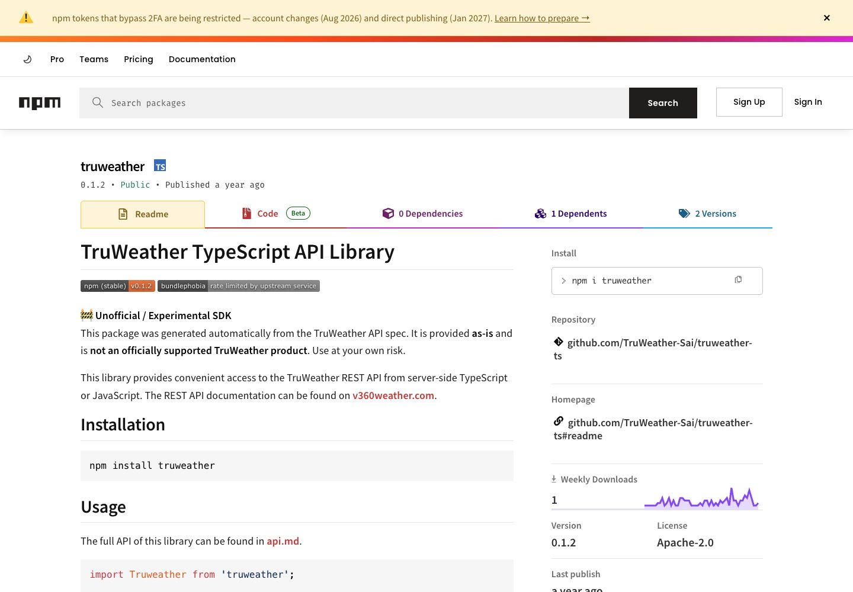
Task: Click the npm stable v0.1.2 badge
Action: point(118,286)
